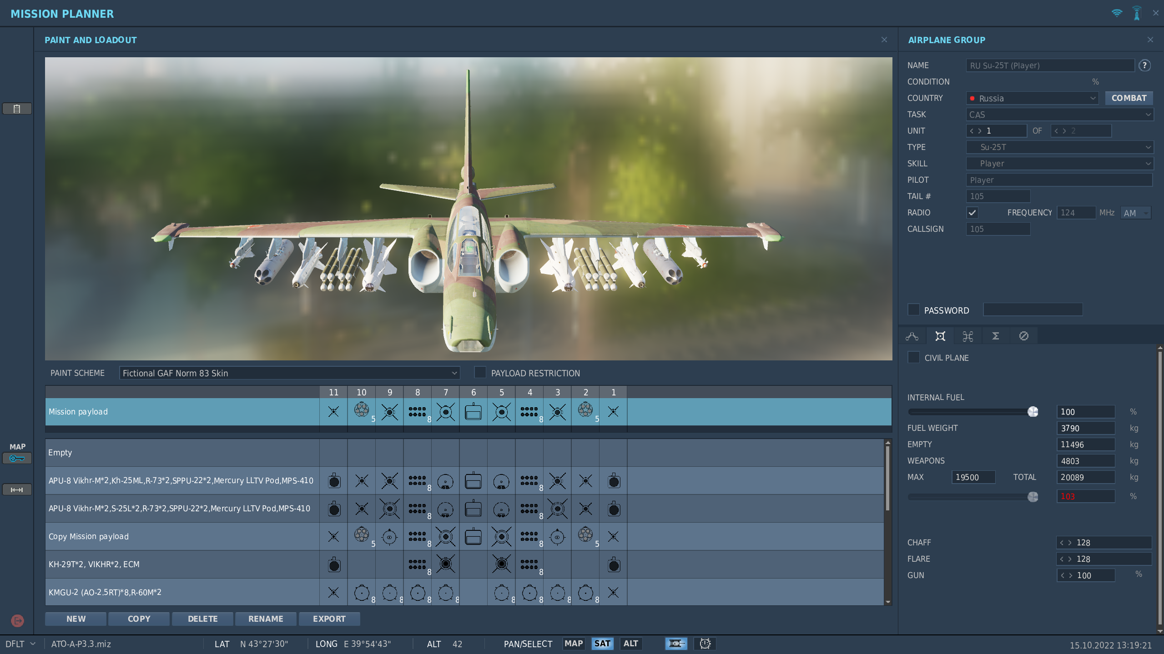Switch map mode to SAT
This screenshot has width=1164, height=654.
[x=602, y=644]
